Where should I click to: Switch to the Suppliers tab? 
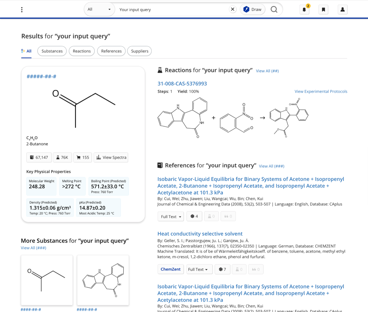[x=140, y=51]
